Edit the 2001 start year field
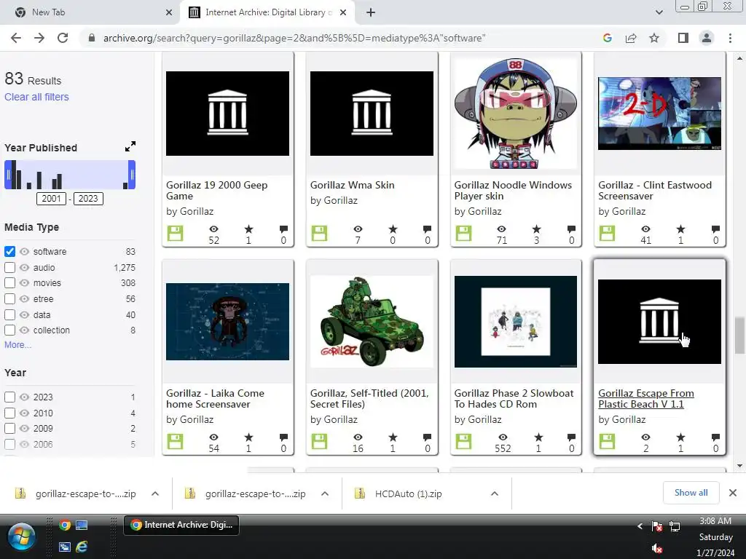Viewport: 746px width, 559px height. click(52, 198)
